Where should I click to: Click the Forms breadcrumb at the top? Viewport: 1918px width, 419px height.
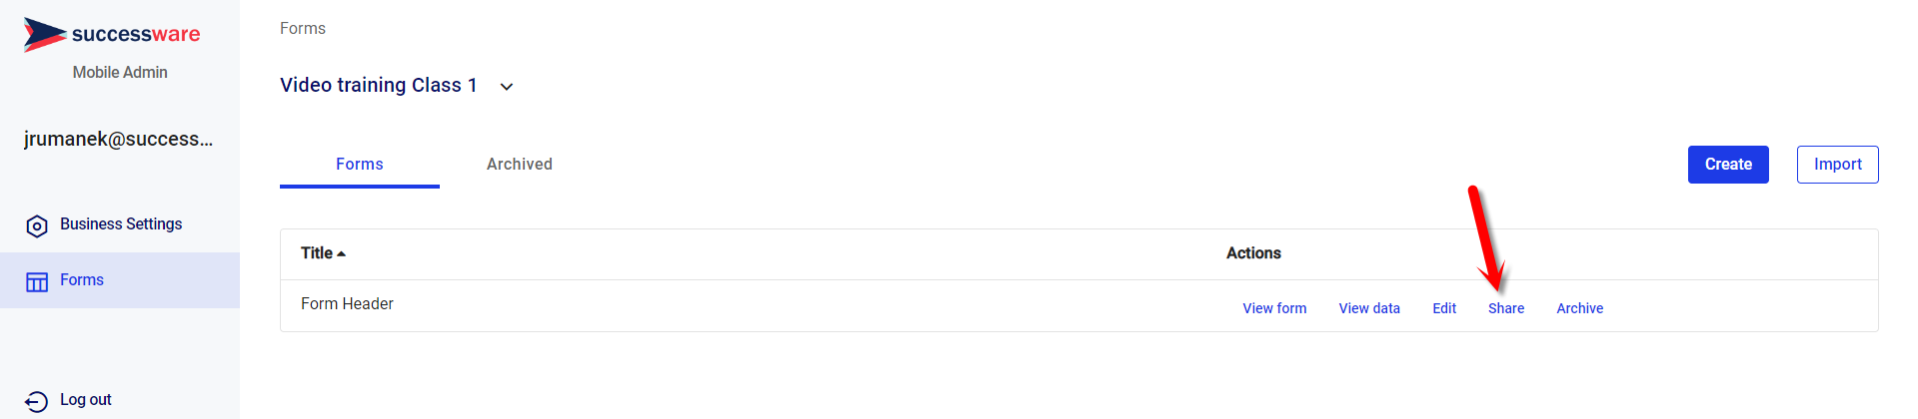(x=303, y=29)
